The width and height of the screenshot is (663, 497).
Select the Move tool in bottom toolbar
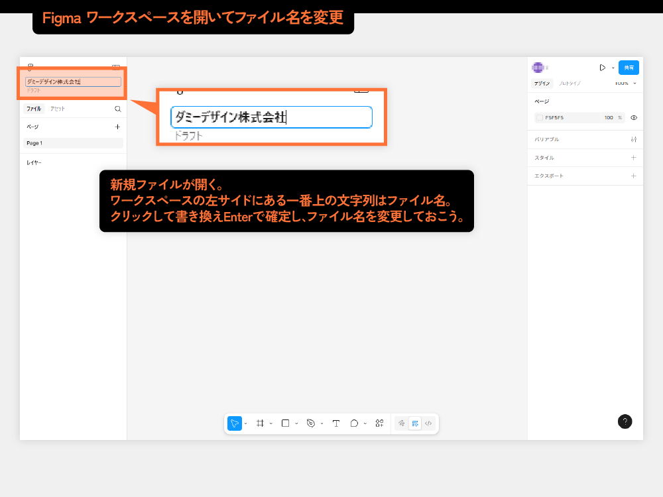pos(235,423)
